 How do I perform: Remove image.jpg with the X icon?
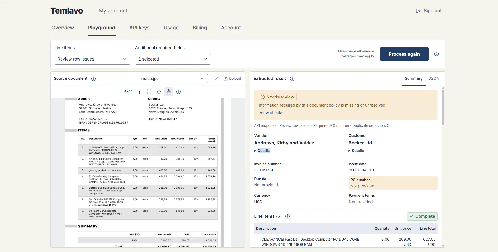216,79
